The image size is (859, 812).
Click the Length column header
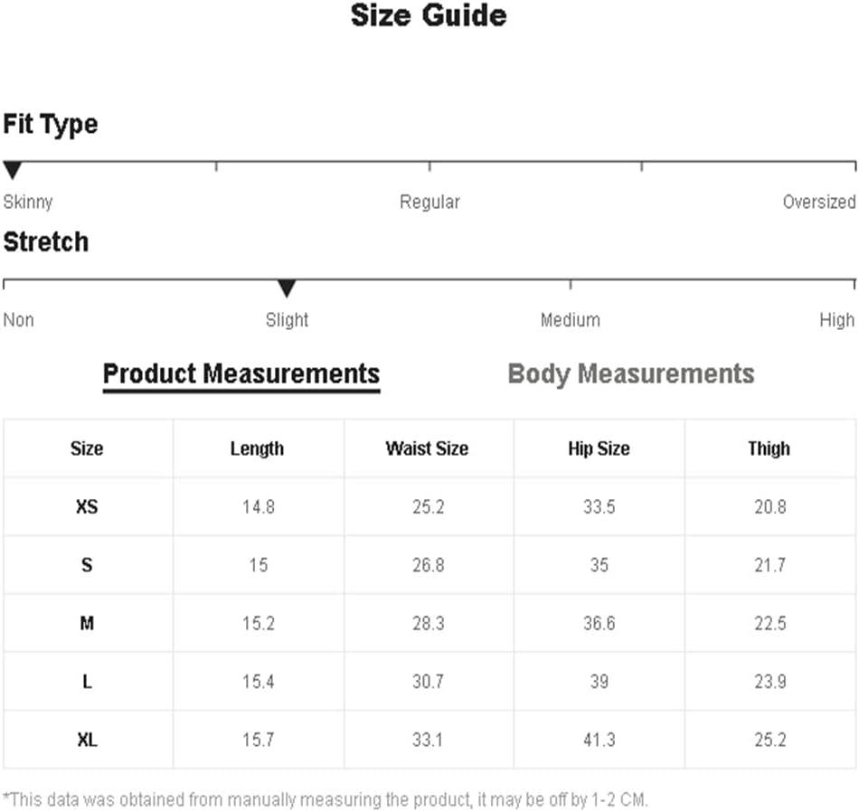(257, 448)
